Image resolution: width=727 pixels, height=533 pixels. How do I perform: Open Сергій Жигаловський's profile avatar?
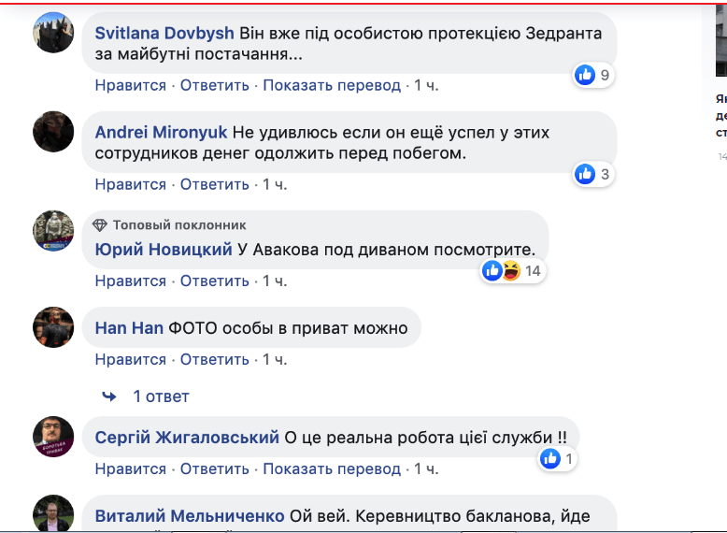(x=53, y=437)
